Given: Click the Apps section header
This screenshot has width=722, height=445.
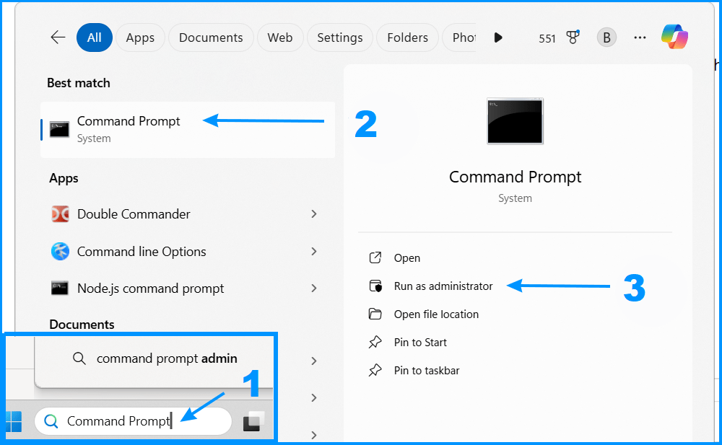Looking at the screenshot, I should 64,179.
